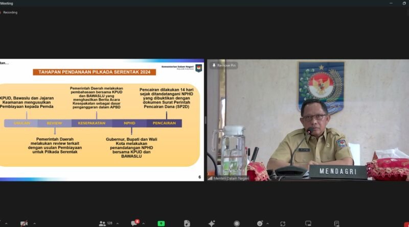The height and width of the screenshot is (227, 409).
Task: Open the Whiteboard icon in toolbar
Action: (x=308, y=223)
